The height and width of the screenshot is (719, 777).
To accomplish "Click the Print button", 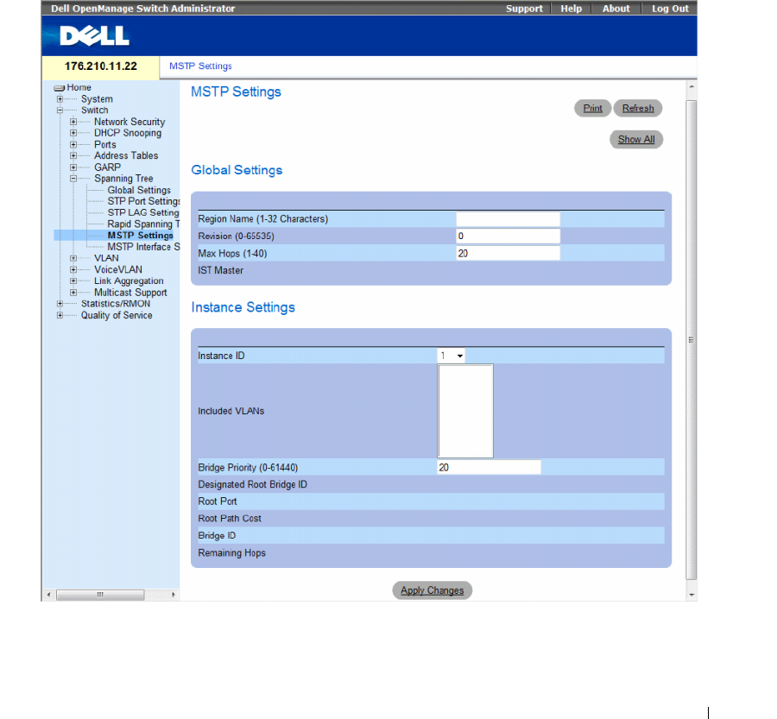I will pos(592,108).
